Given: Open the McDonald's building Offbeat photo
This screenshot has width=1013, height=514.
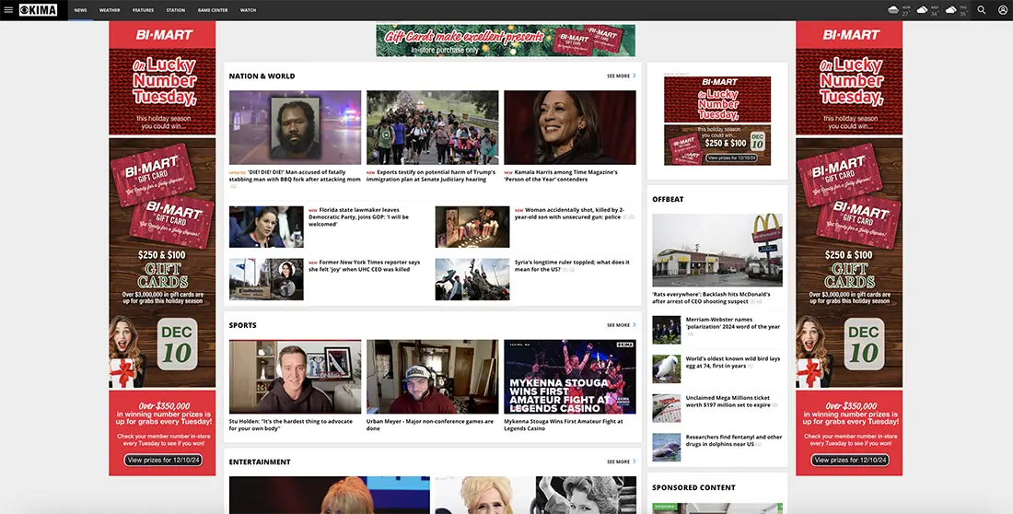Looking at the screenshot, I should click(717, 251).
